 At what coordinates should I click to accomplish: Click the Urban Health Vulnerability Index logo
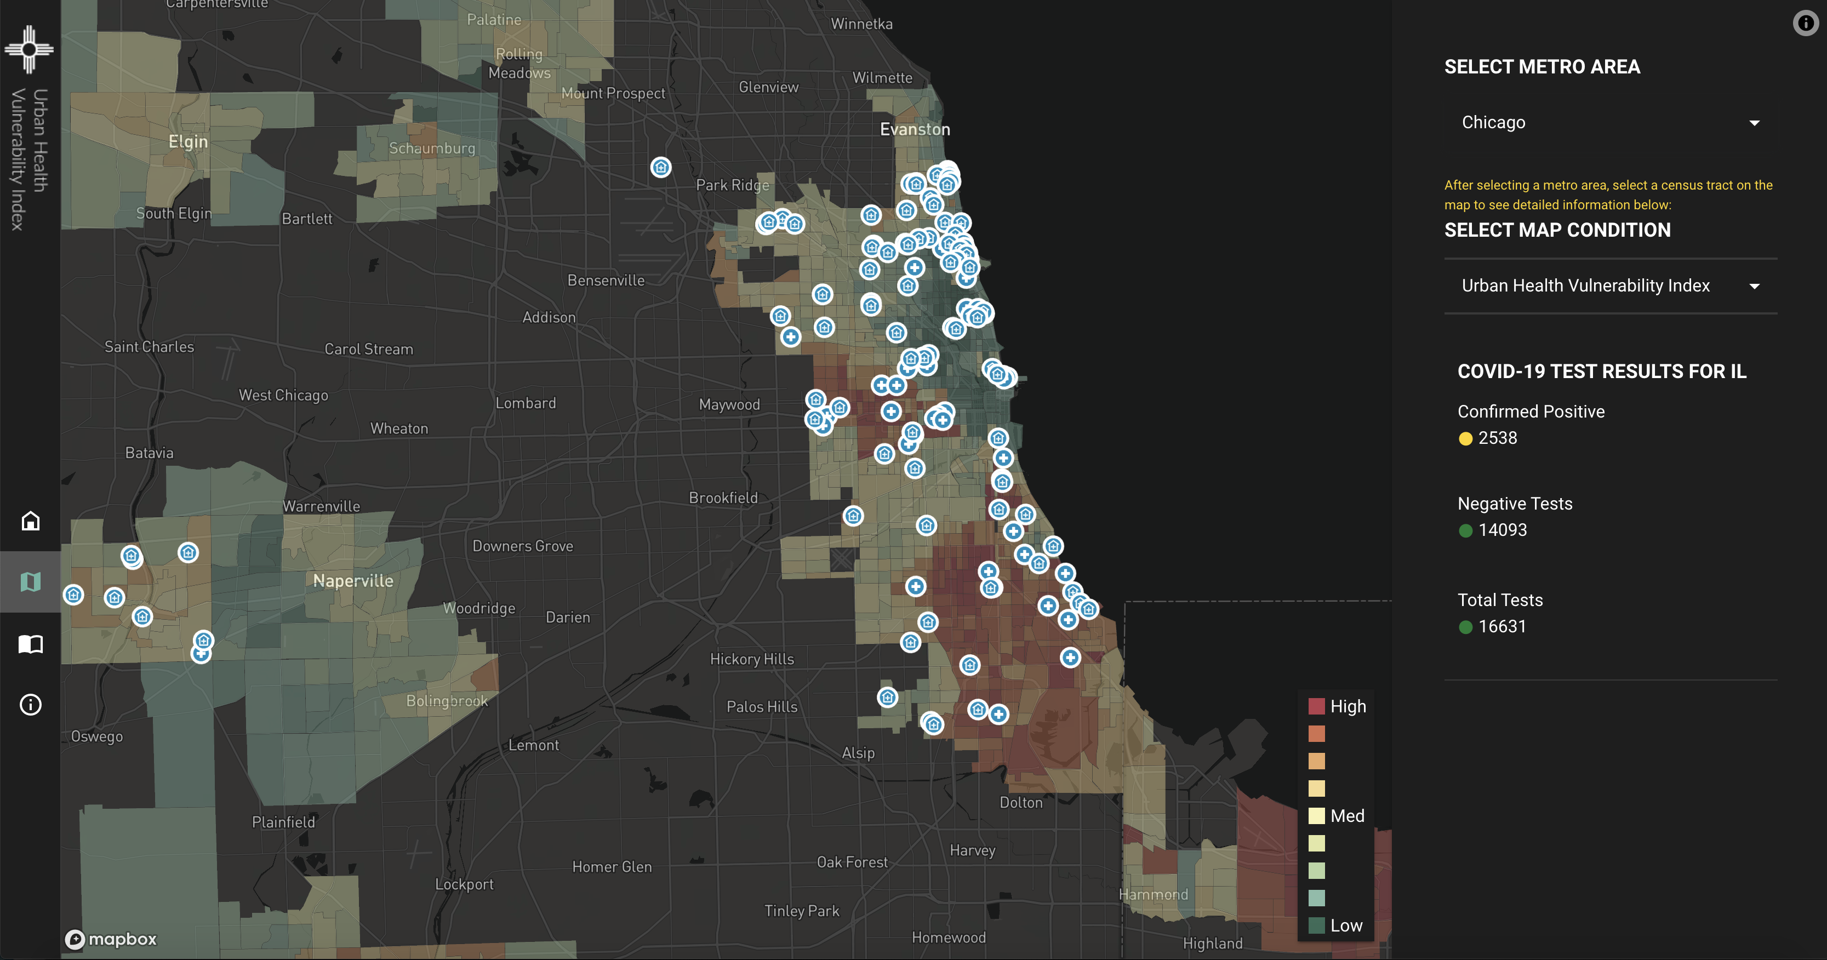(x=29, y=49)
